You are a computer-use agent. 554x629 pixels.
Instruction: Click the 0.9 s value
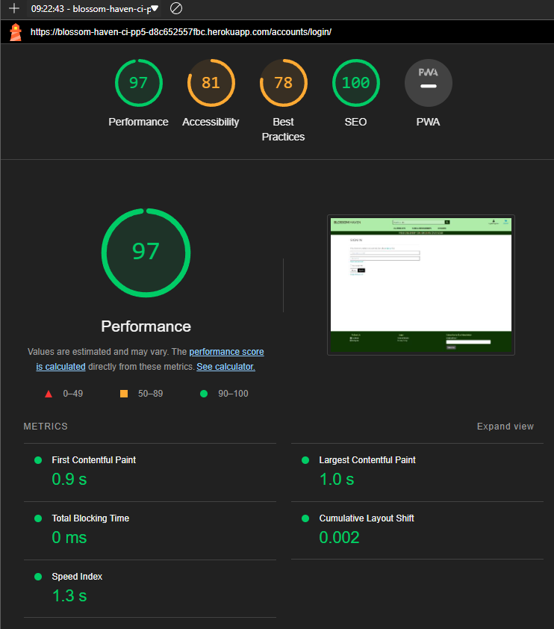pyautogui.click(x=69, y=479)
